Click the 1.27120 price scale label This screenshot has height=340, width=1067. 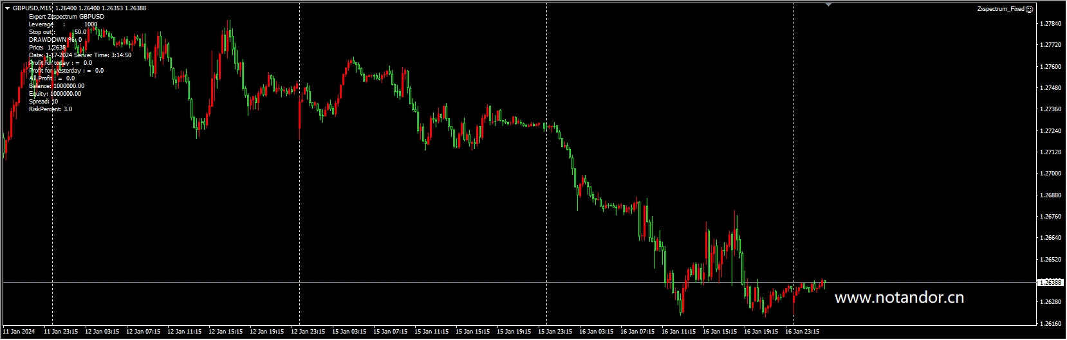point(1050,152)
